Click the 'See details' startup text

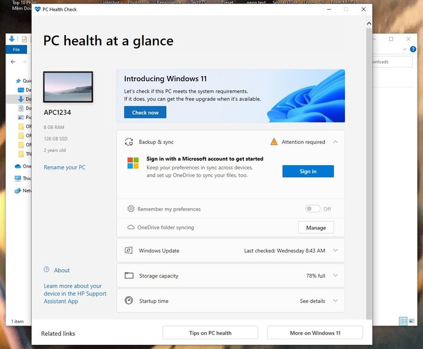click(312, 301)
